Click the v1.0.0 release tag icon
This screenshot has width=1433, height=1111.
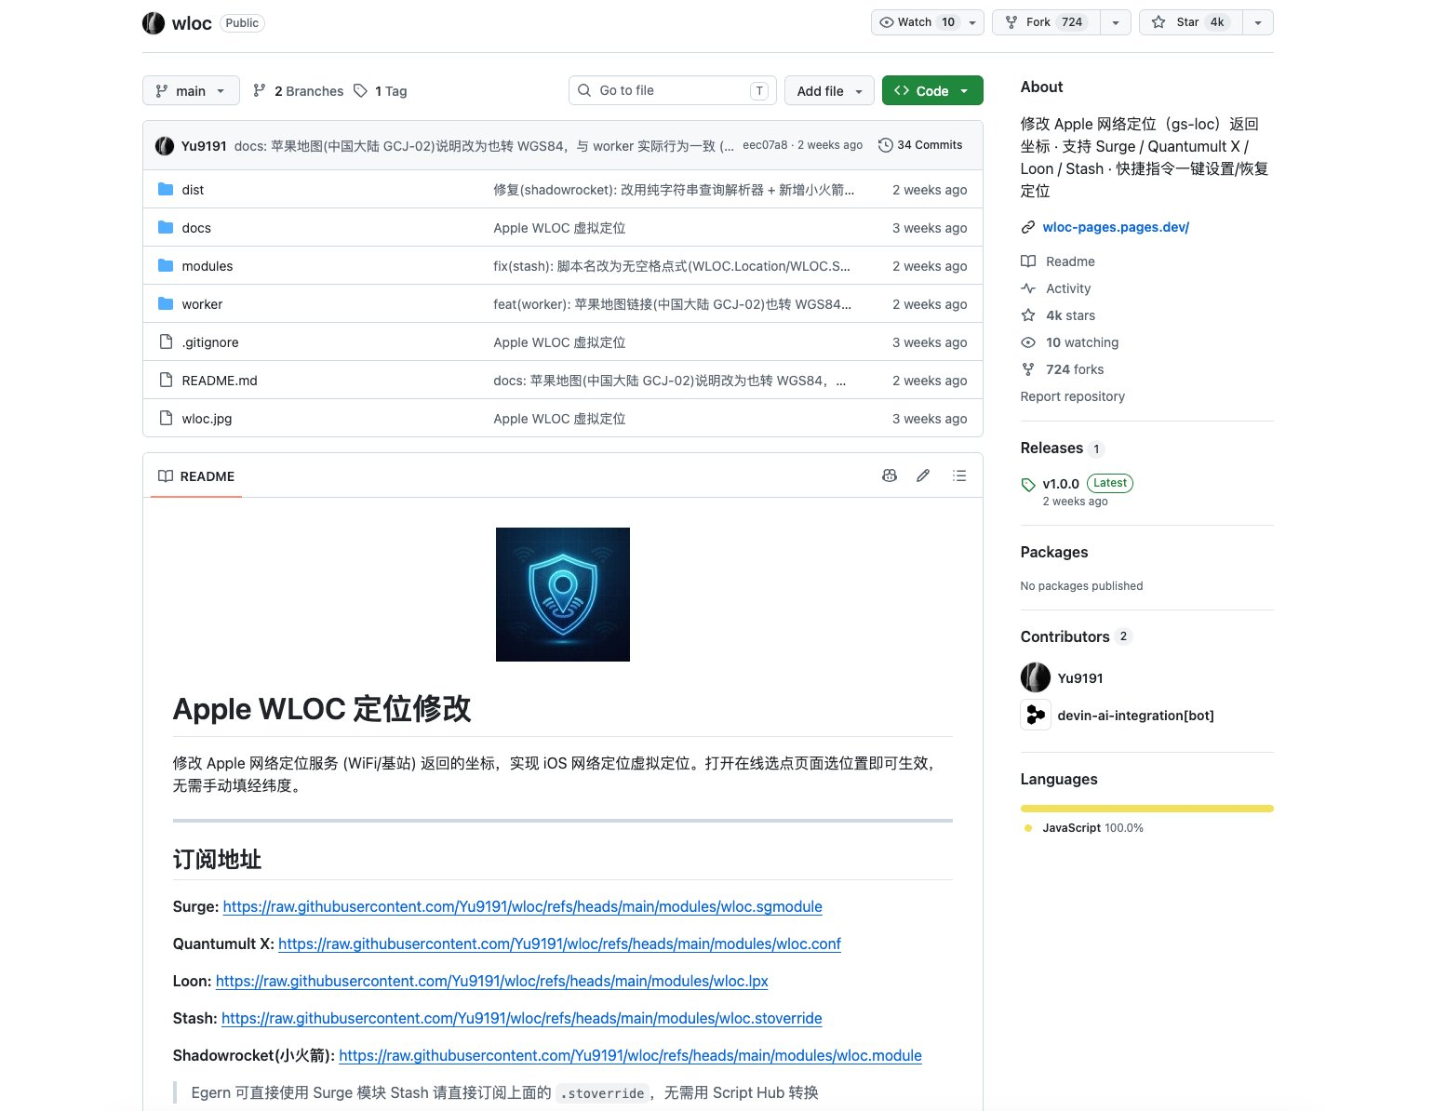1028,485
